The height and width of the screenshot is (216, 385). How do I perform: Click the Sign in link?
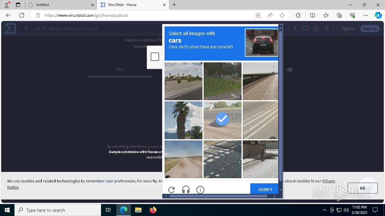tap(348, 28)
